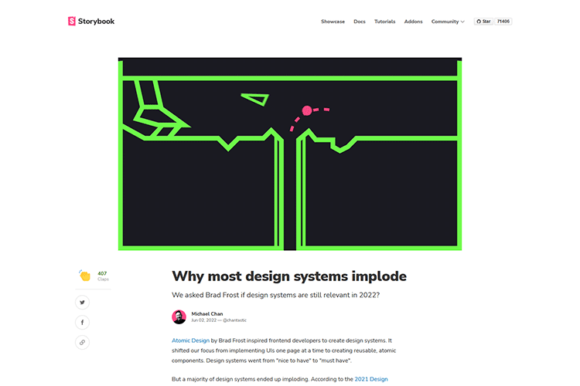Go to the Docs page
Image resolution: width=580 pixels, height=386 pixels.
tap(360, 22)
